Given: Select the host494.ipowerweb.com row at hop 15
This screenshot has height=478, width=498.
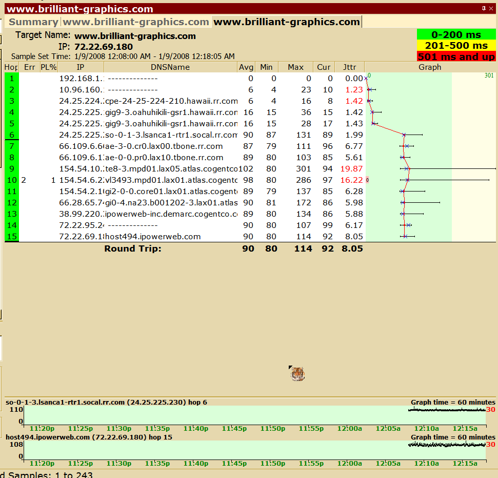Looking at the screenshot, I should (153, 237).
